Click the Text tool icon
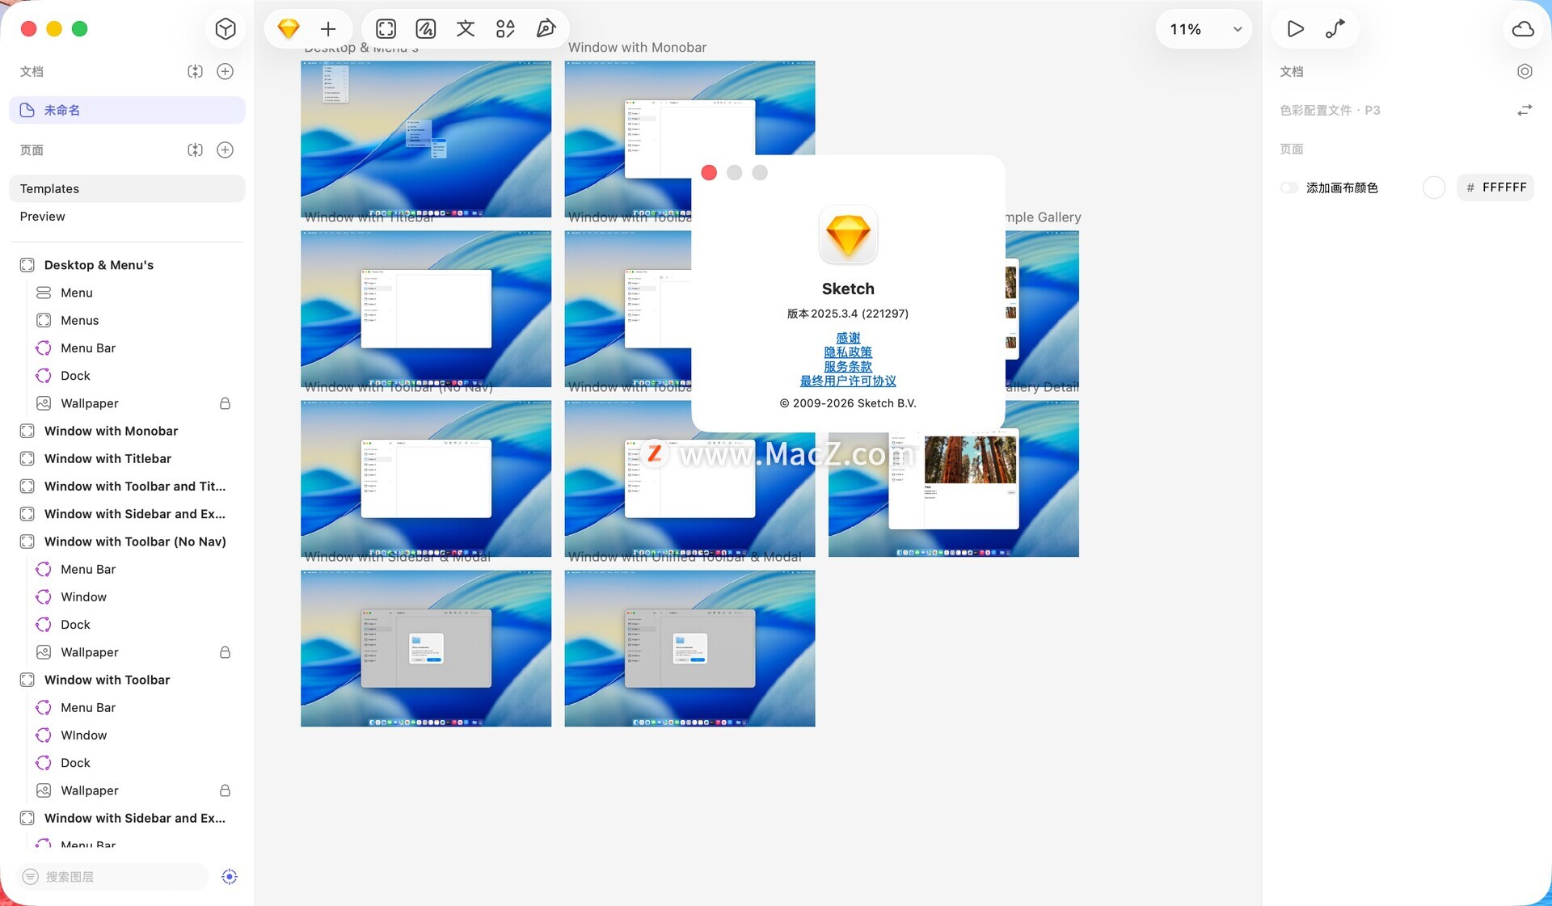1552x906 pixels. [x=466, y=29]
